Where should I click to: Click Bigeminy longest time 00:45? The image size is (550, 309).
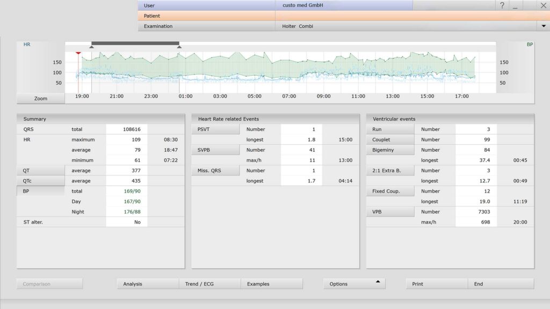coord(520,160)
